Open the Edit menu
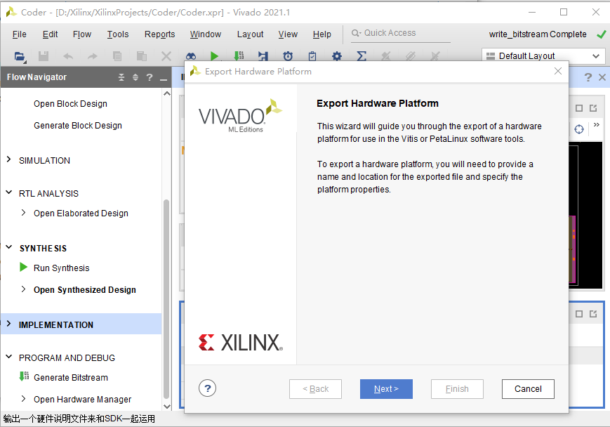This screenshot has width=610, height=427. (50, 34)
